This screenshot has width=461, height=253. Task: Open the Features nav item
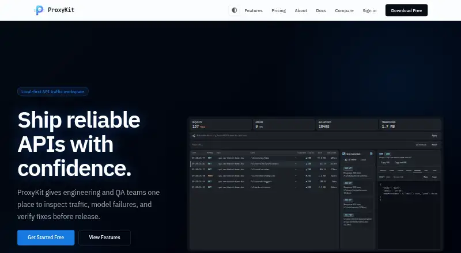pos(254,10)
